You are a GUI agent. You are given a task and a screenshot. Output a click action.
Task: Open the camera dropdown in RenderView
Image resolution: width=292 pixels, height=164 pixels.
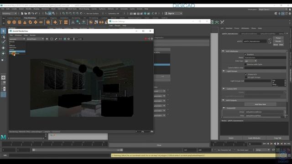click(35, 39)
